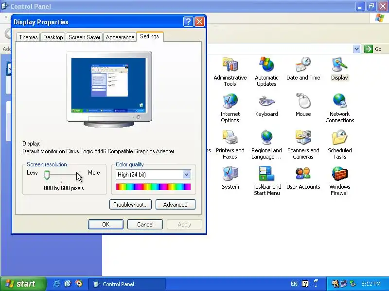This screenshot has width=389, height=291.
Task: Select the Settings tab
Action: tap(150, 37)
